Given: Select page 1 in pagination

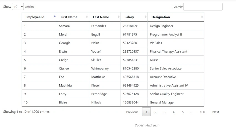Looking at the screenshot, I should 146,112.
